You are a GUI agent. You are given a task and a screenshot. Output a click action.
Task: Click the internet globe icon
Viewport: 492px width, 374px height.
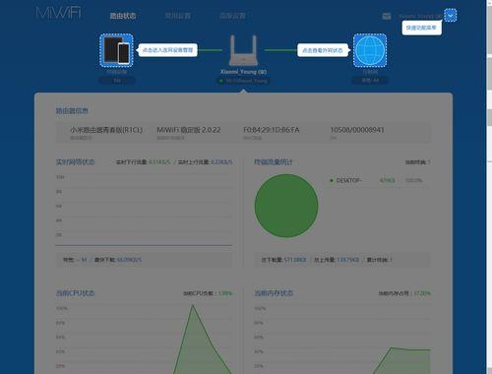(x=370, y=50)
